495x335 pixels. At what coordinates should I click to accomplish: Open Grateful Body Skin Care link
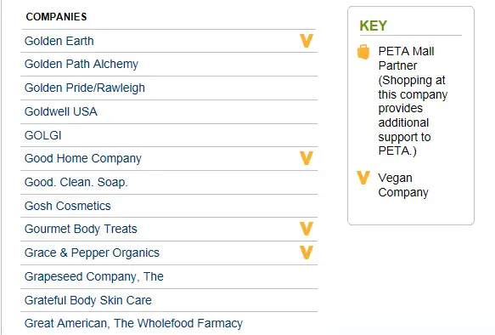pyautogui.click(x=88, y=300)
